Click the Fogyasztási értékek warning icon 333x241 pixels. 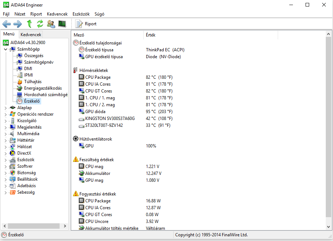pos(75,194)
